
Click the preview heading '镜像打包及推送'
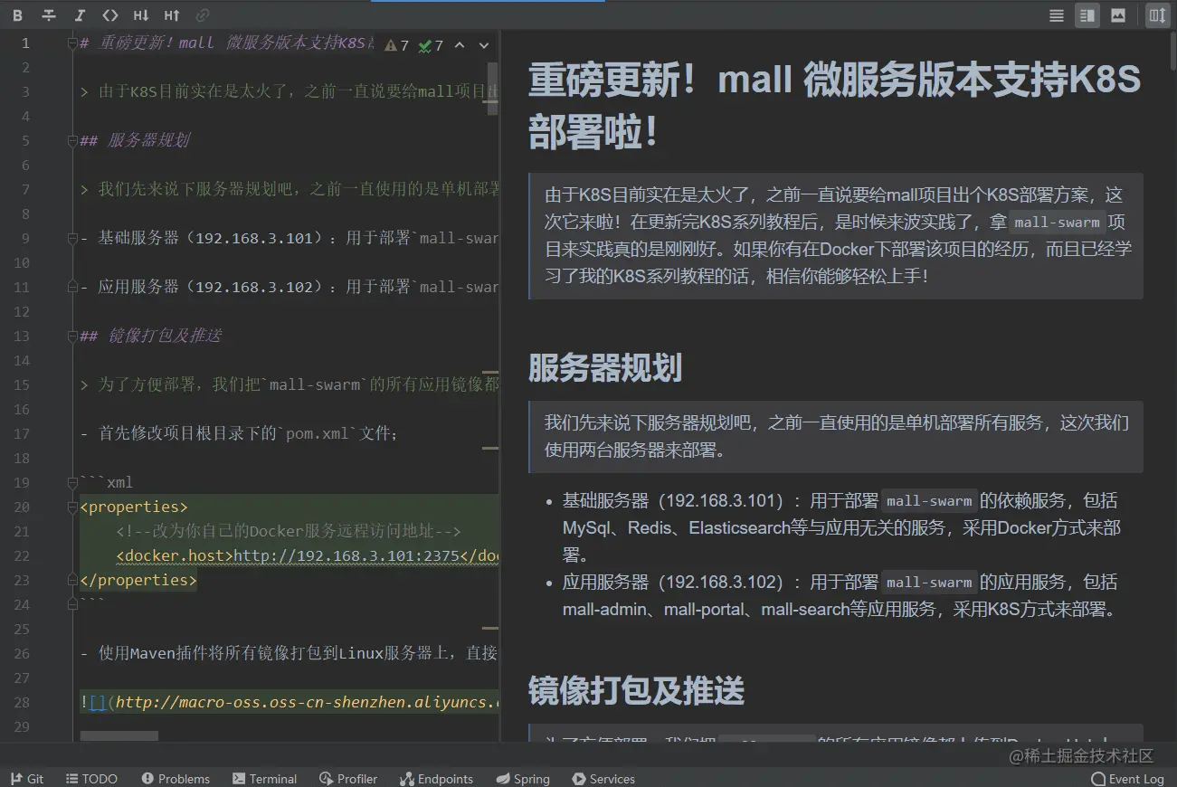[x=637, y=690]
